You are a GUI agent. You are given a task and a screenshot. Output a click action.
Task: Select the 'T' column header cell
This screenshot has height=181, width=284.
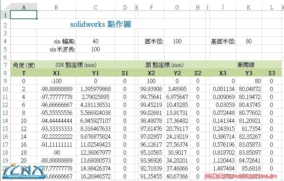point(24,73)
